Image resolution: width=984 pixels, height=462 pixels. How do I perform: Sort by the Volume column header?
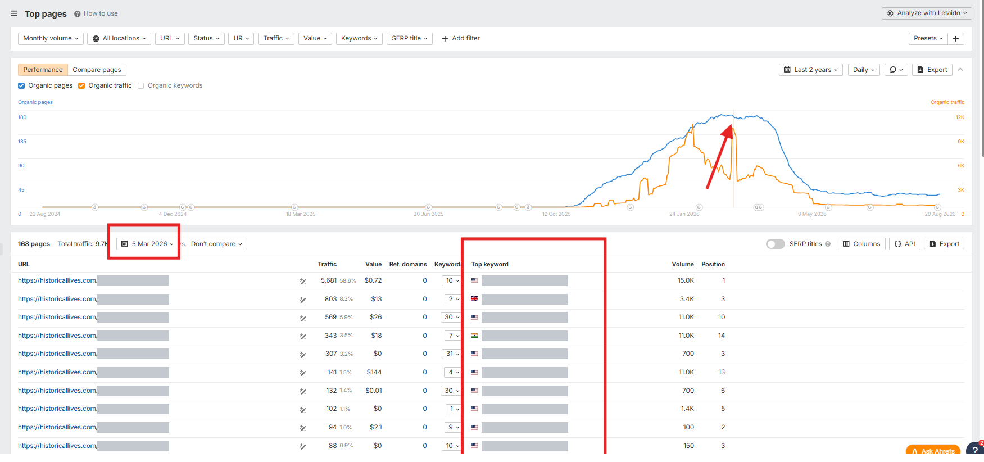[x=683, y=264]
